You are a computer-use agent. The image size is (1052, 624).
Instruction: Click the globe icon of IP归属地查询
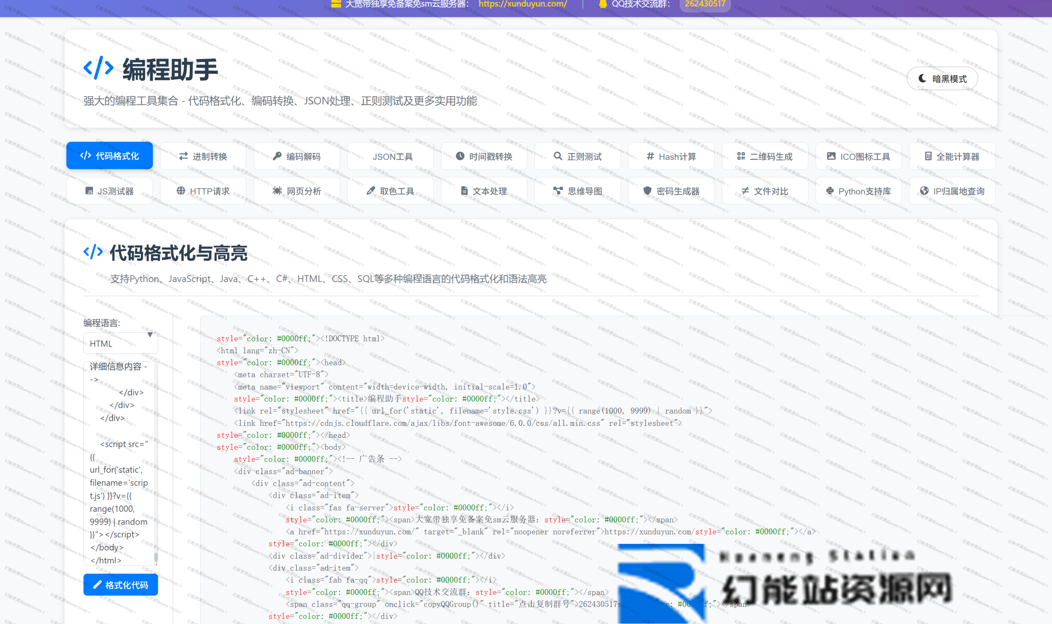(924, 191)
